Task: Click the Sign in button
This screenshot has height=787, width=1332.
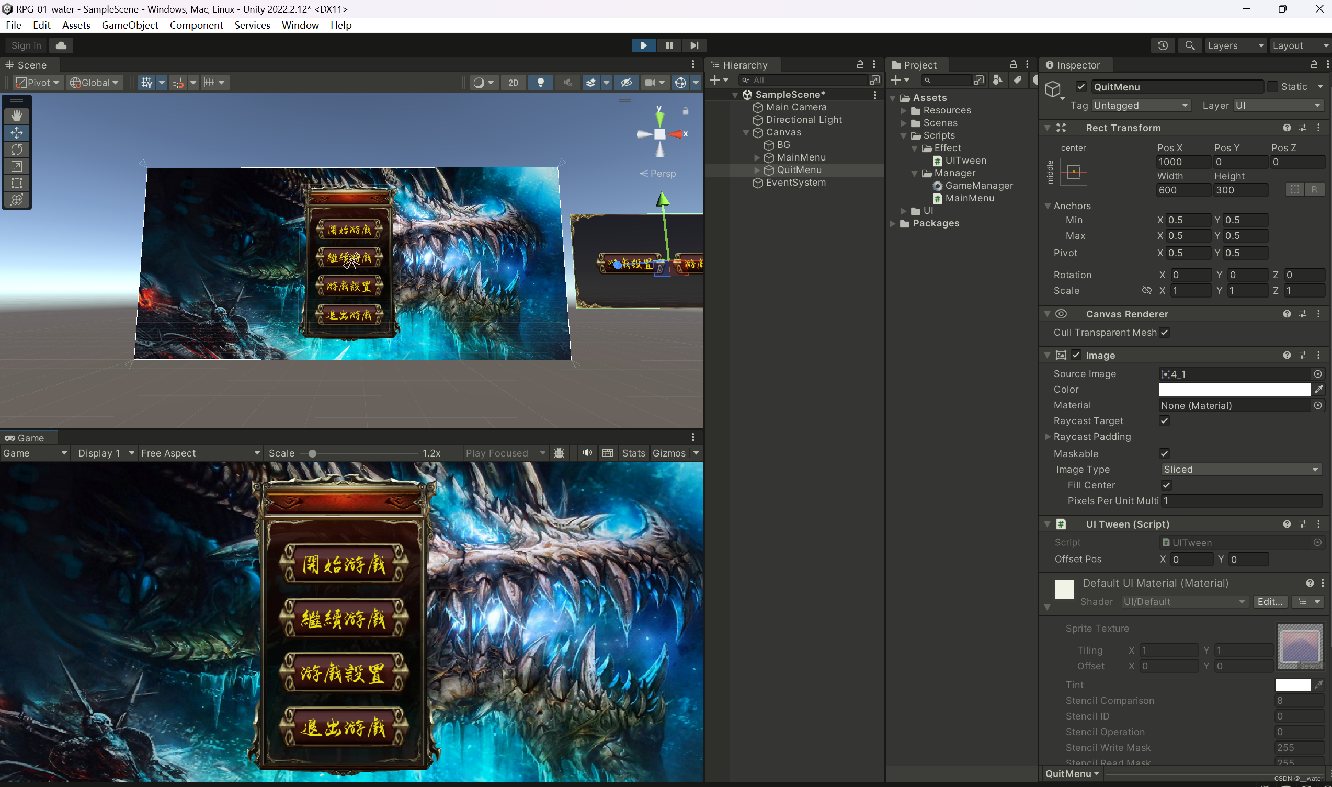Action: pos(26,45)
